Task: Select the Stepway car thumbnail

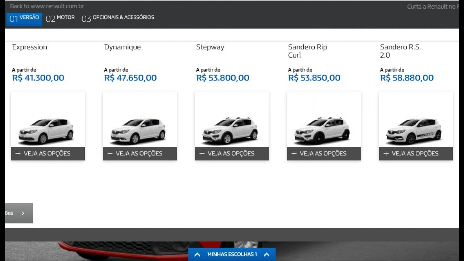Action: tap(230, 130)
